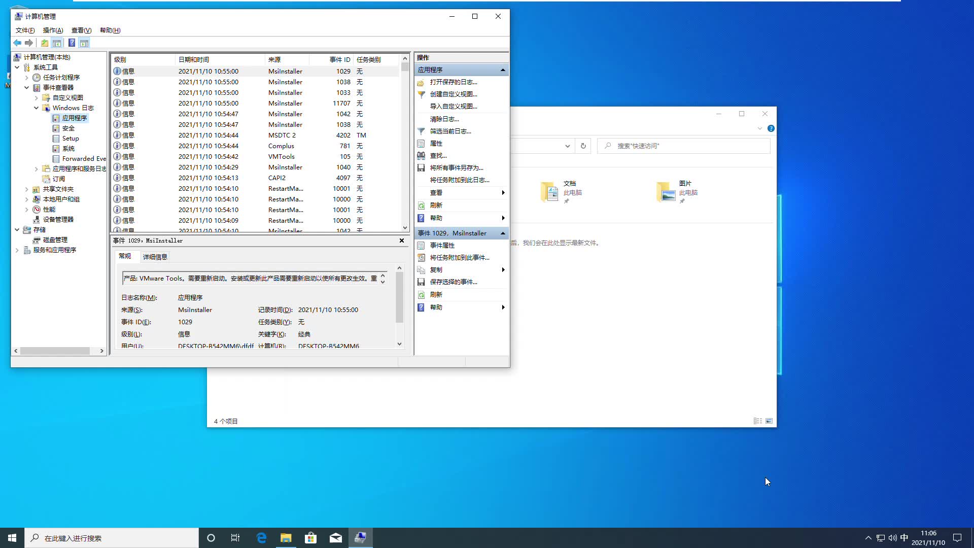Screen dimensions: 974x548
Task: Select the MSDTC 2 event 4202 row
Action: click(255, 135)
